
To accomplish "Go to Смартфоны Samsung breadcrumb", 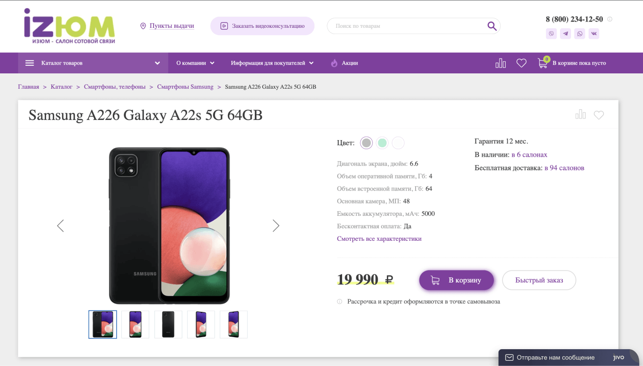I will tap(185, 87).
